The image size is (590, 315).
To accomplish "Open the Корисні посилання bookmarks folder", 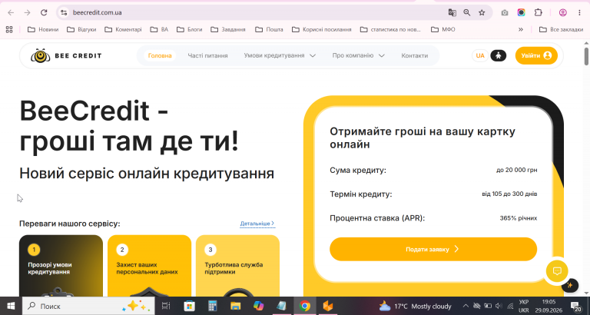I will [322, 29].
